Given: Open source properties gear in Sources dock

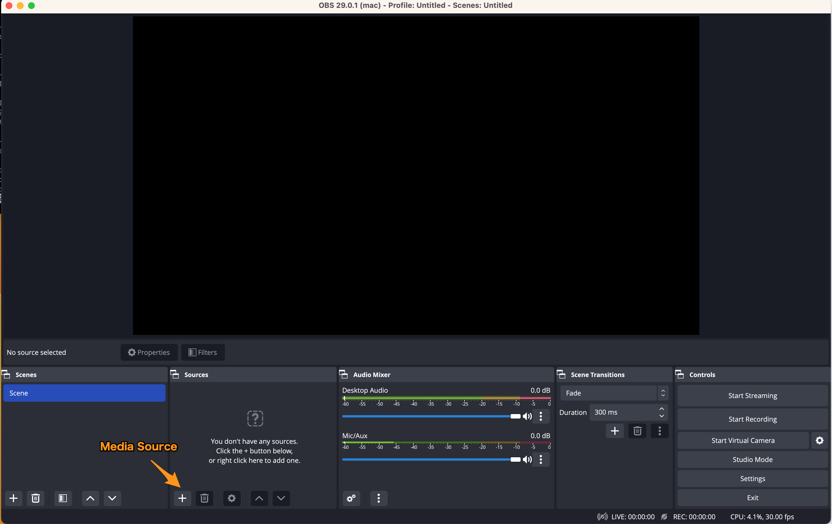Looking at the screenshot, I should click(231, 498).
